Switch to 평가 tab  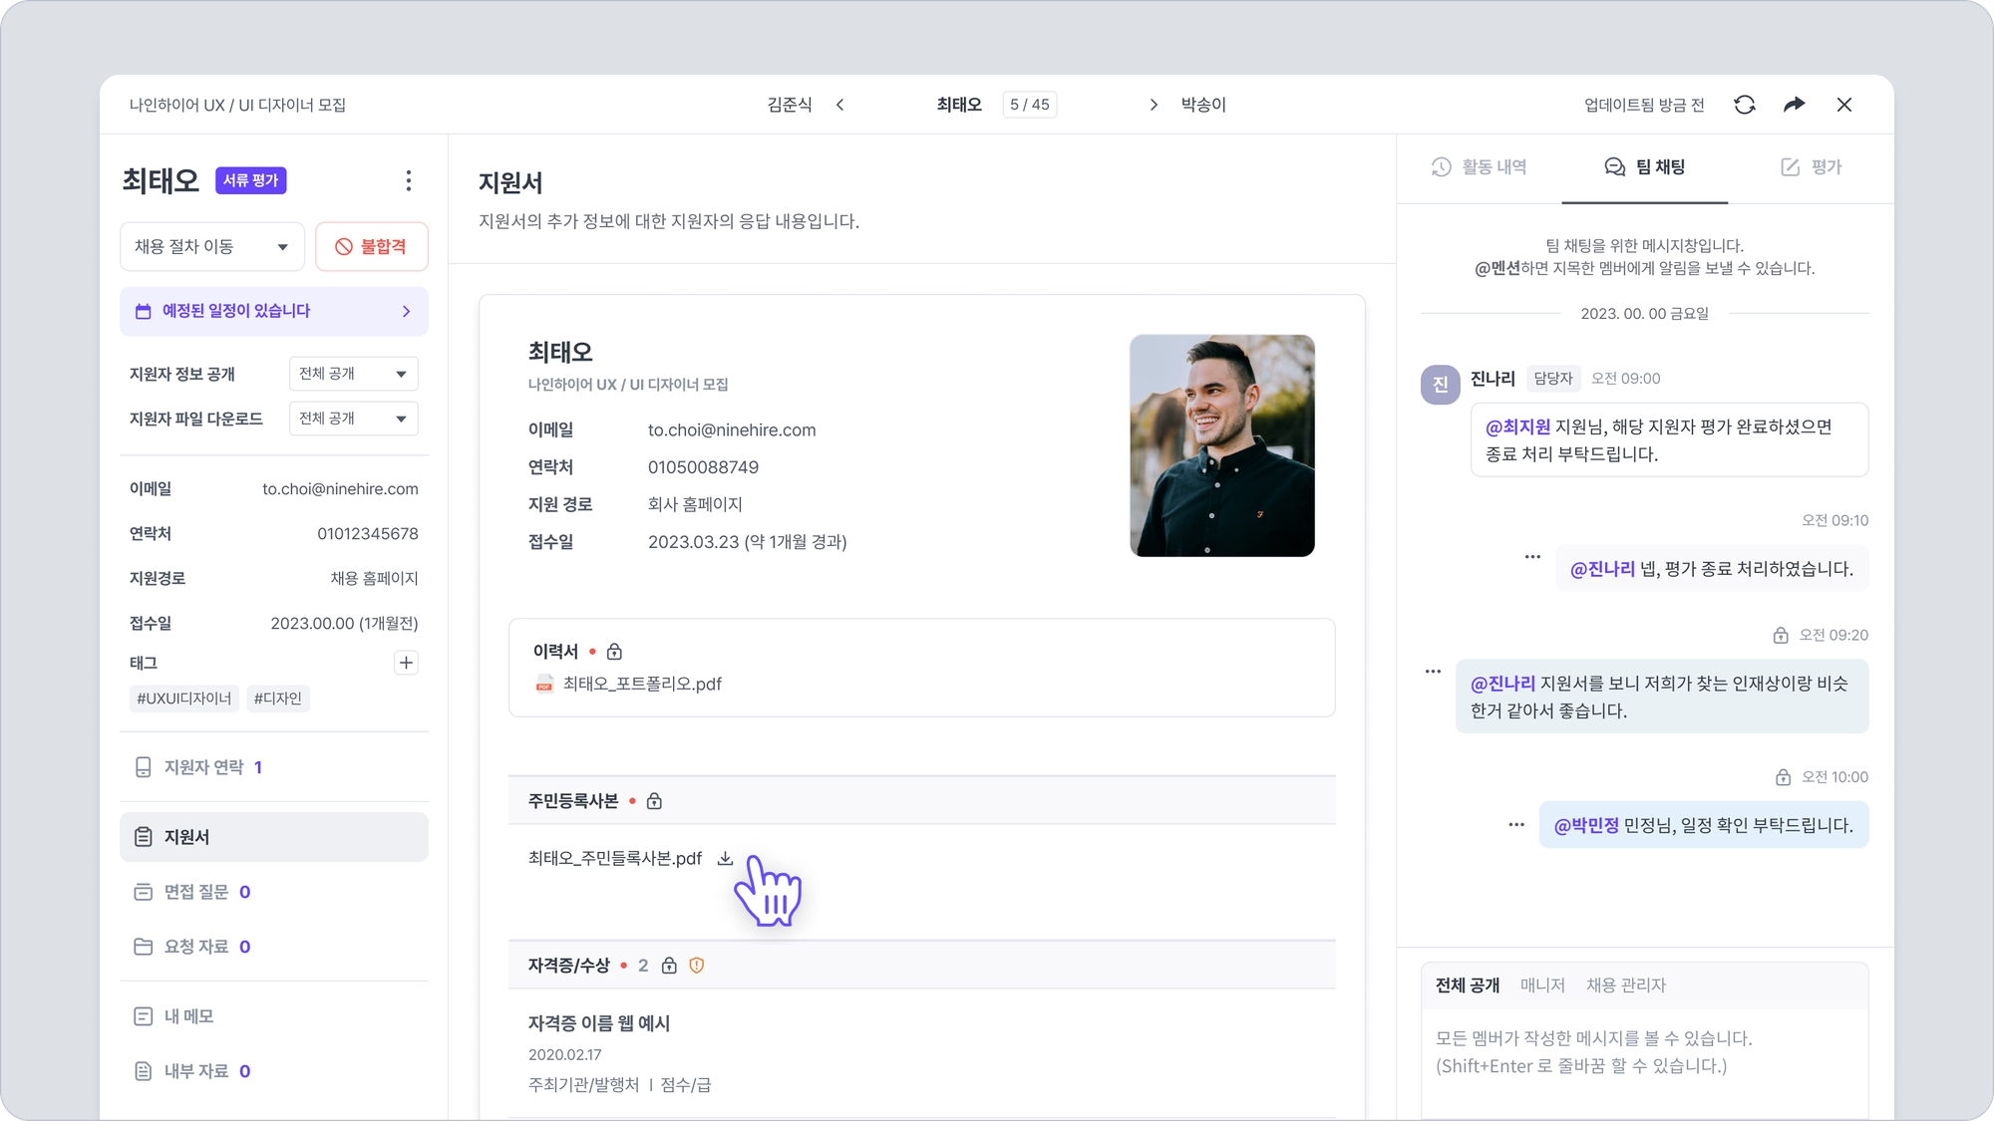(1811, 167)
